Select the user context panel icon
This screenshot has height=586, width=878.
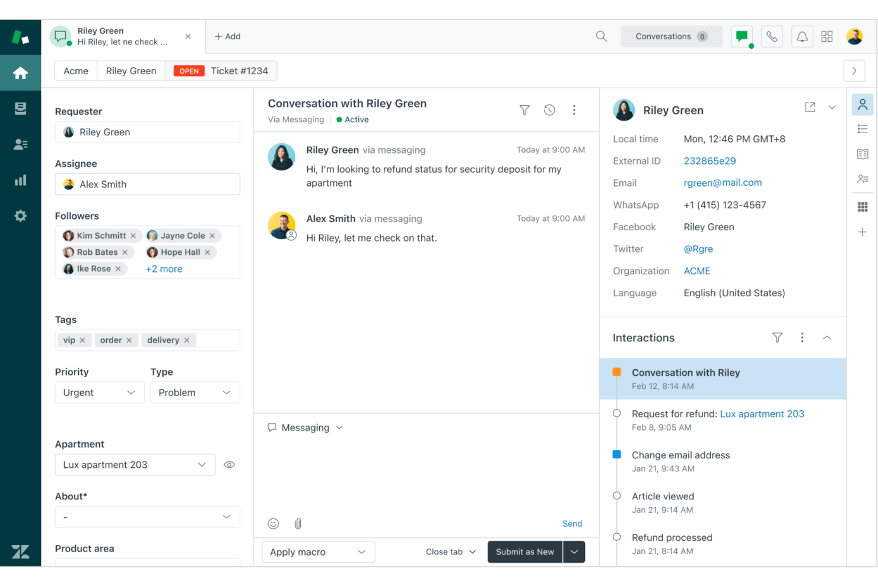coord(863,104)
